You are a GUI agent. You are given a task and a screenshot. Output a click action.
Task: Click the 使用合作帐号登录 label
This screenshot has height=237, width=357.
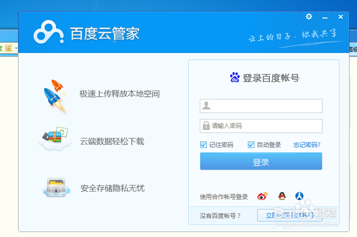point(224,196)
